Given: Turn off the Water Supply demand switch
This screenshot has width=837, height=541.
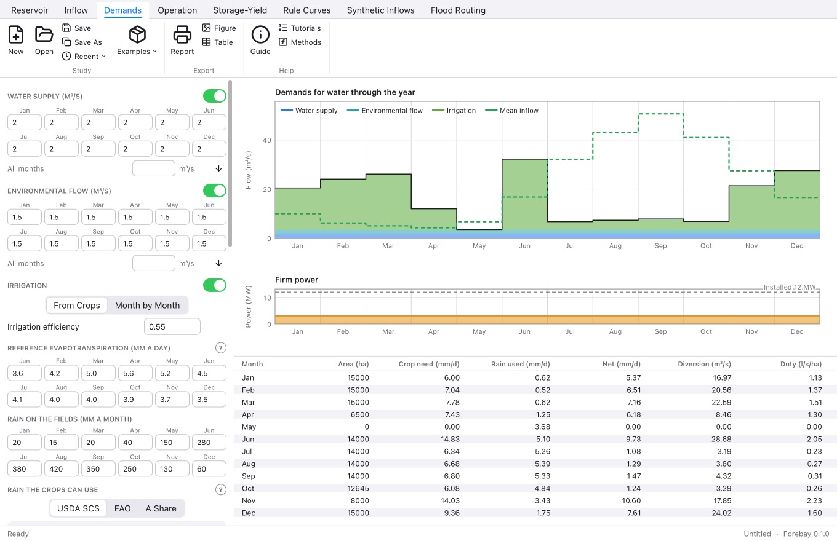Looking at the screenshot, I should 215,96.
